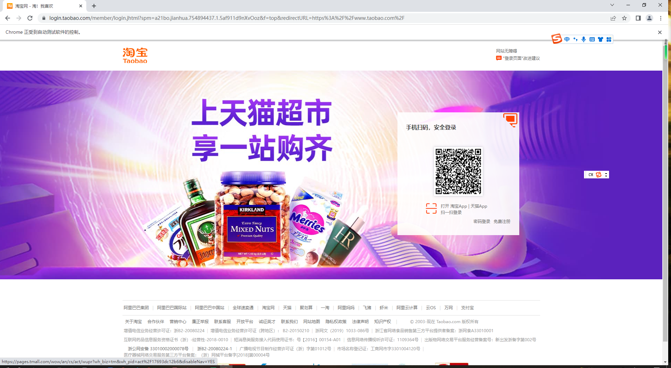The height and width of the screenshot is (368, 671).
Task: Open 关于淘宝 link
Action: [x=133, y=322]
